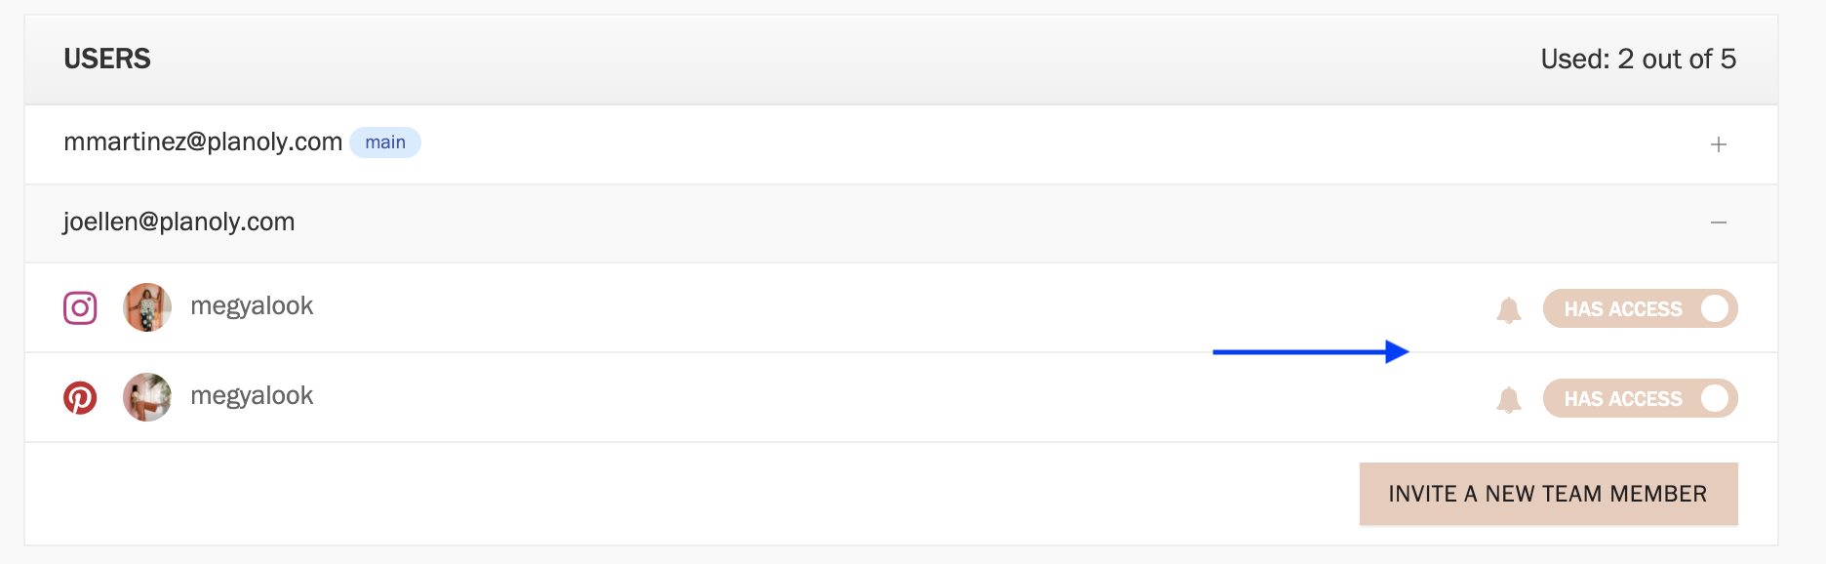Click megyalook name in Pinterest row
The width and height of the screenshot is (1826, 564).
click(252, 396)
